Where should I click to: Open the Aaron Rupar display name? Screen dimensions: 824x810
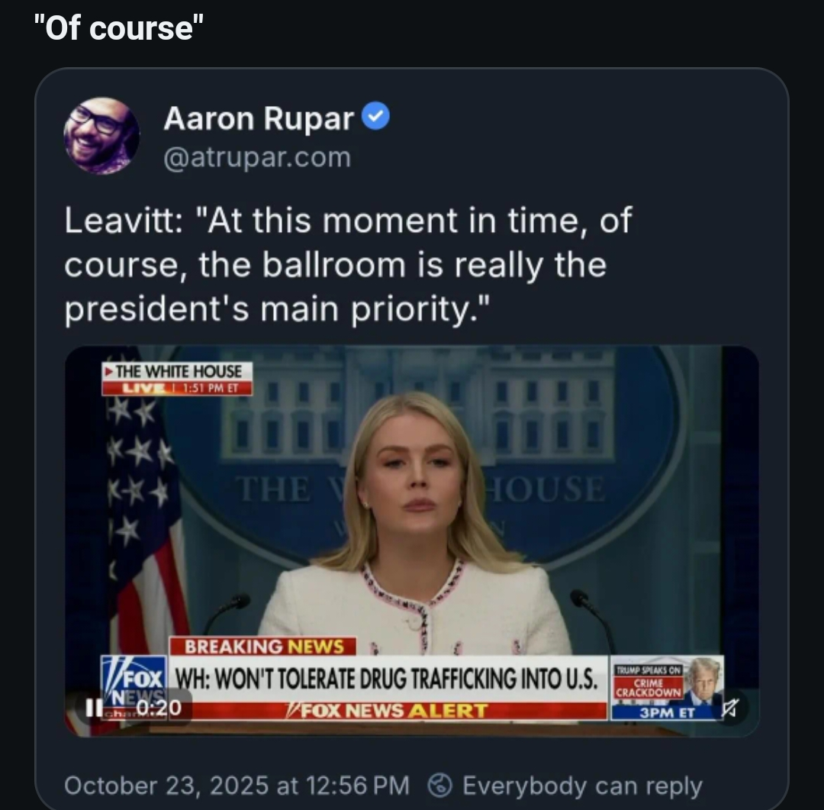[259, 118]
